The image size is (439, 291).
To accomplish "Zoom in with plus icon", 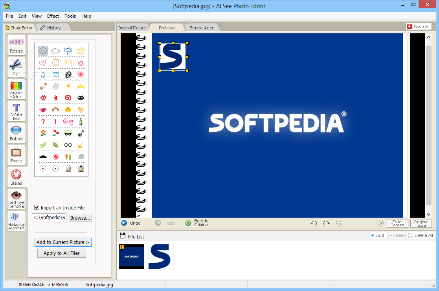I will [381, 223].
